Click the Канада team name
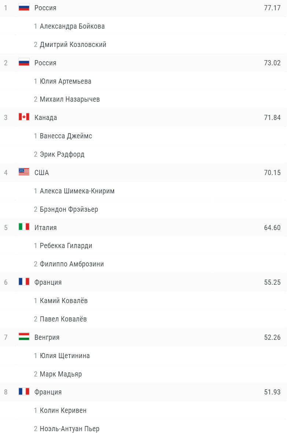Viewport: 287px width, 433px height. pyautogui.click(x=45, y=117)
